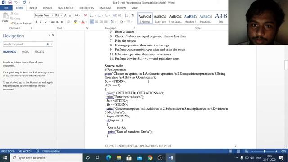Open File Explorer from taskbar
288x162 pixels.
[119, 158]
